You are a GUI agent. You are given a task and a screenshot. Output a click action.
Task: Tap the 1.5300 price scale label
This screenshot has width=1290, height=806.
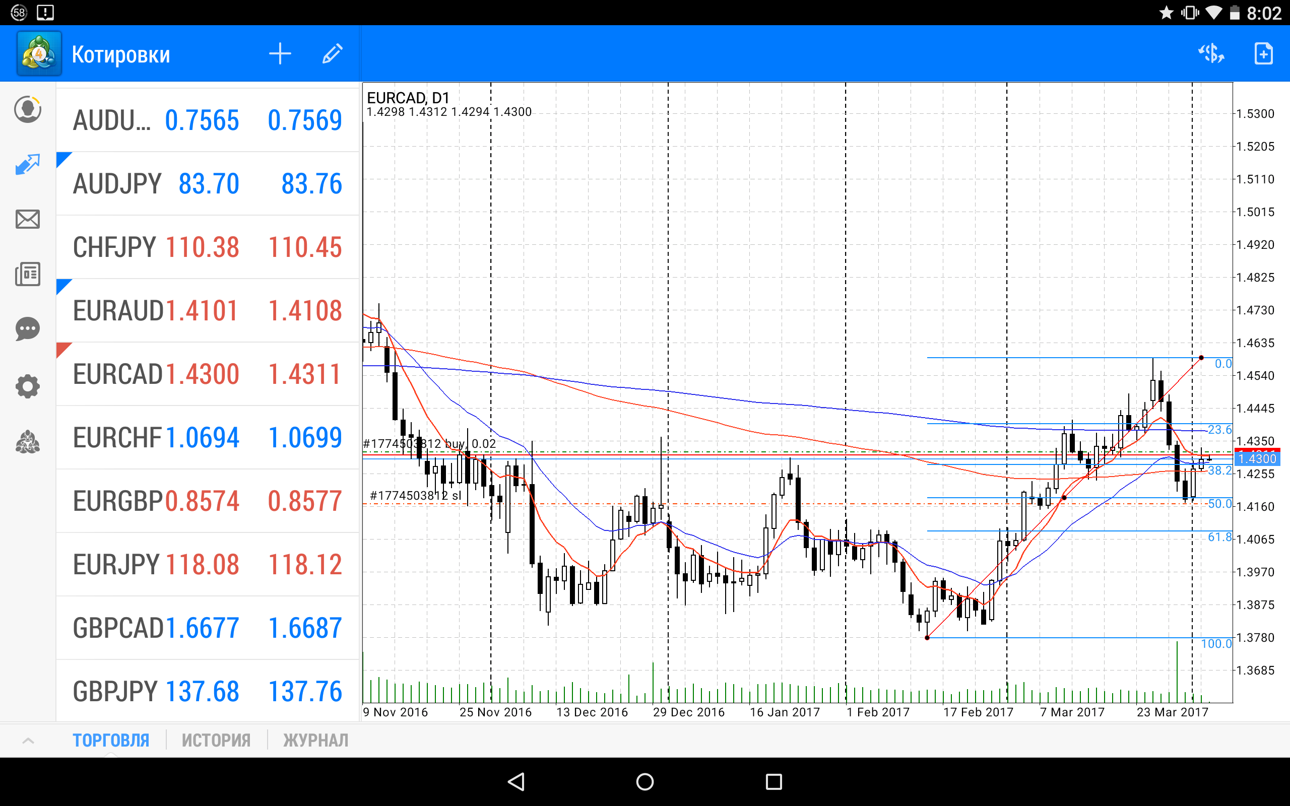(1255, 113)
